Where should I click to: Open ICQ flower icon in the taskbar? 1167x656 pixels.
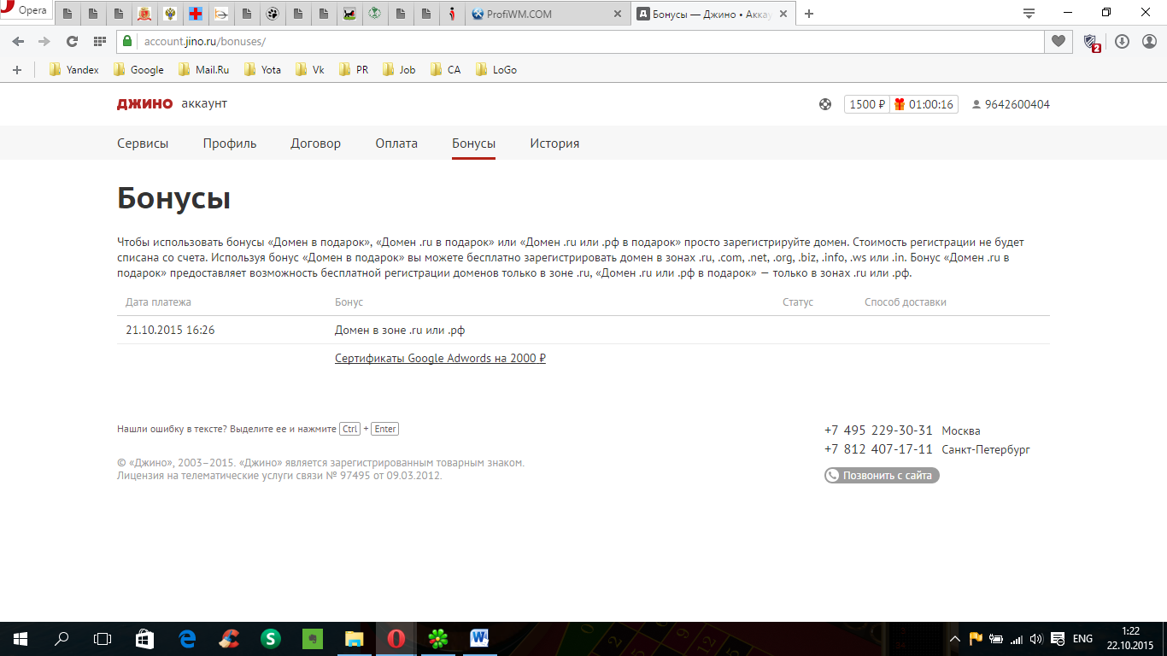(x=437, y=638)
